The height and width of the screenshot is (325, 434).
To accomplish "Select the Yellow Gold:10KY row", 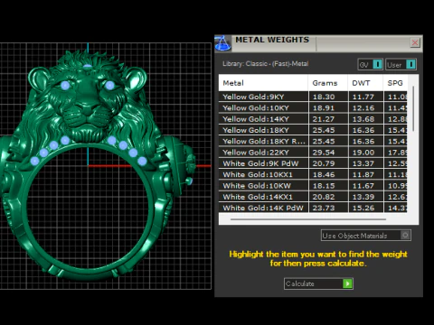I will pyautogui.click(x=313, y=107).
